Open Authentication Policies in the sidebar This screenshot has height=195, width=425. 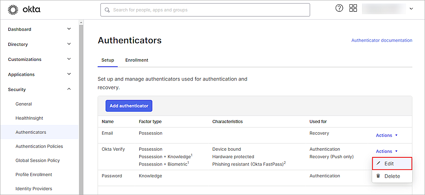point(39,146)
